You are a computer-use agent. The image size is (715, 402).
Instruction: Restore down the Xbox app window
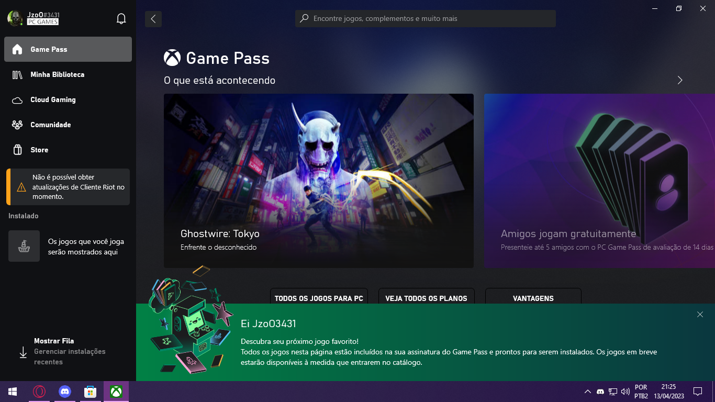pos(679,8)
